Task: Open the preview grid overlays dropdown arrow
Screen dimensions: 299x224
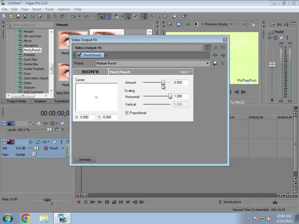Action: [x=245, y=24]
